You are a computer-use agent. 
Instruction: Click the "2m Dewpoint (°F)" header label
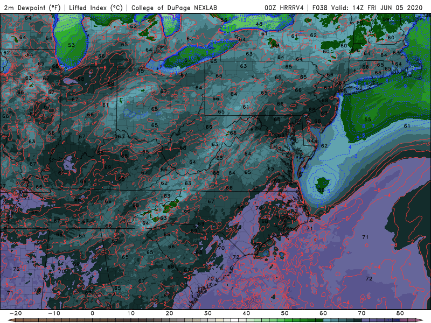click(32, 8)
